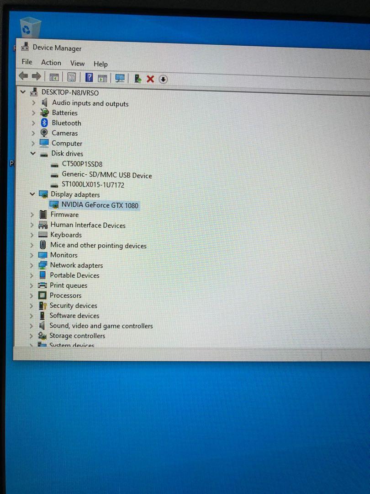370x494 pixels.
Task: Collapse the Display adapters category
Action: point(32,194)
